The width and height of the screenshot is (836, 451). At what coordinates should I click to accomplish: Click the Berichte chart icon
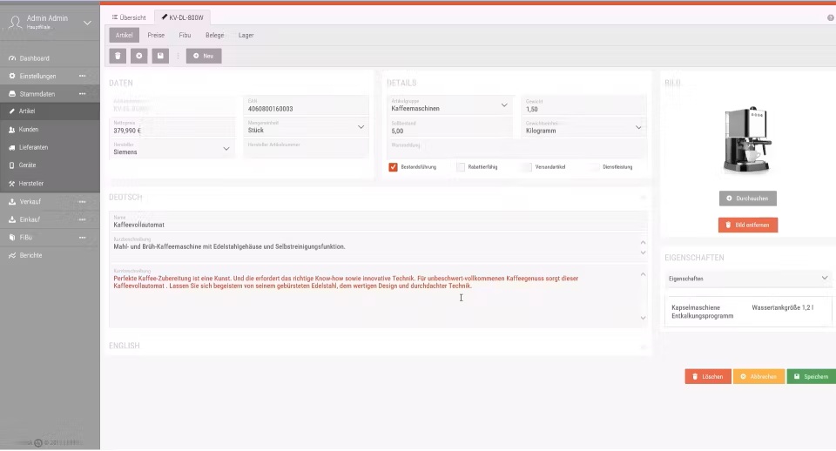pyautogui.click(x=11, y=255)
